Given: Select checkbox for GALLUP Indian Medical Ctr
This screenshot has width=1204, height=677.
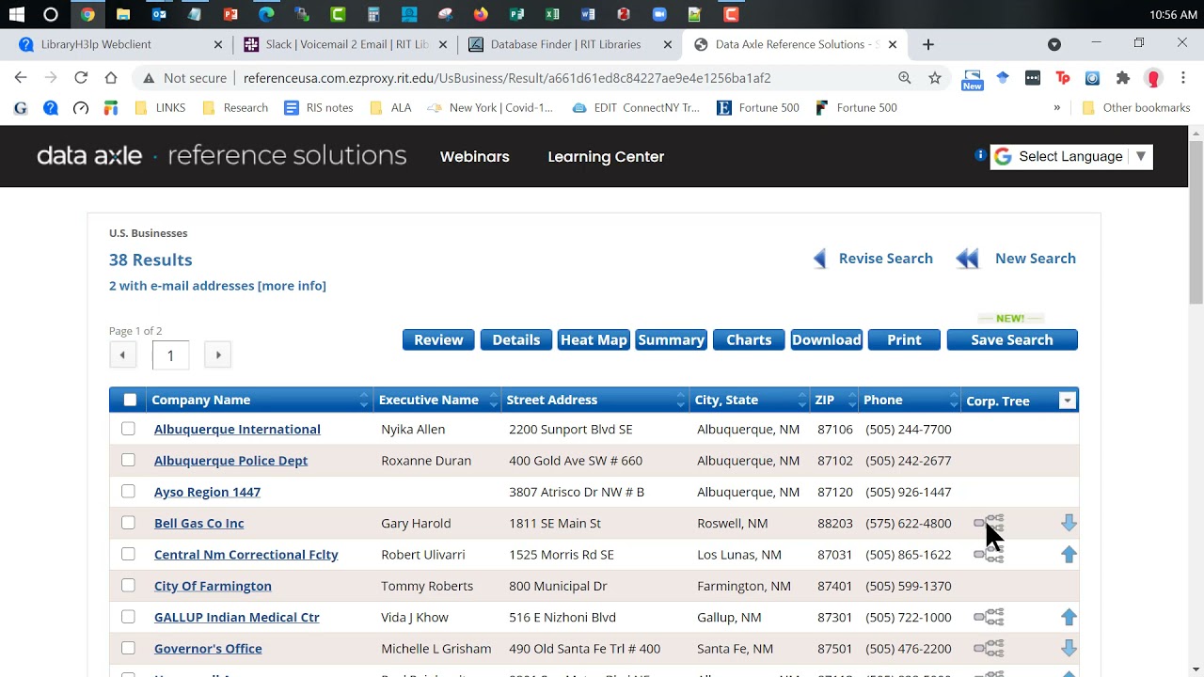Looking at the screenshot, I should [128, 617].
